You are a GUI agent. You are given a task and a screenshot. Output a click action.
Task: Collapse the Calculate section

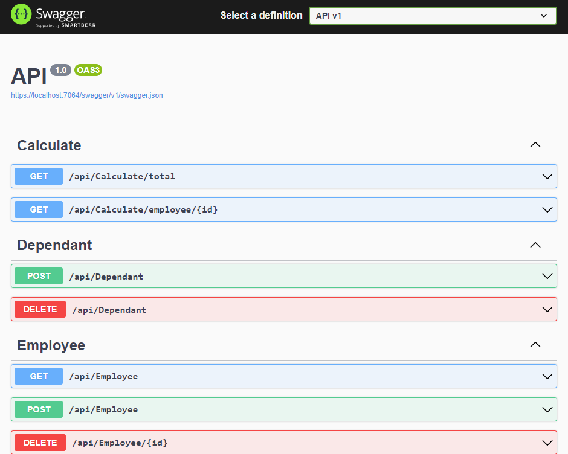(535, 145)
